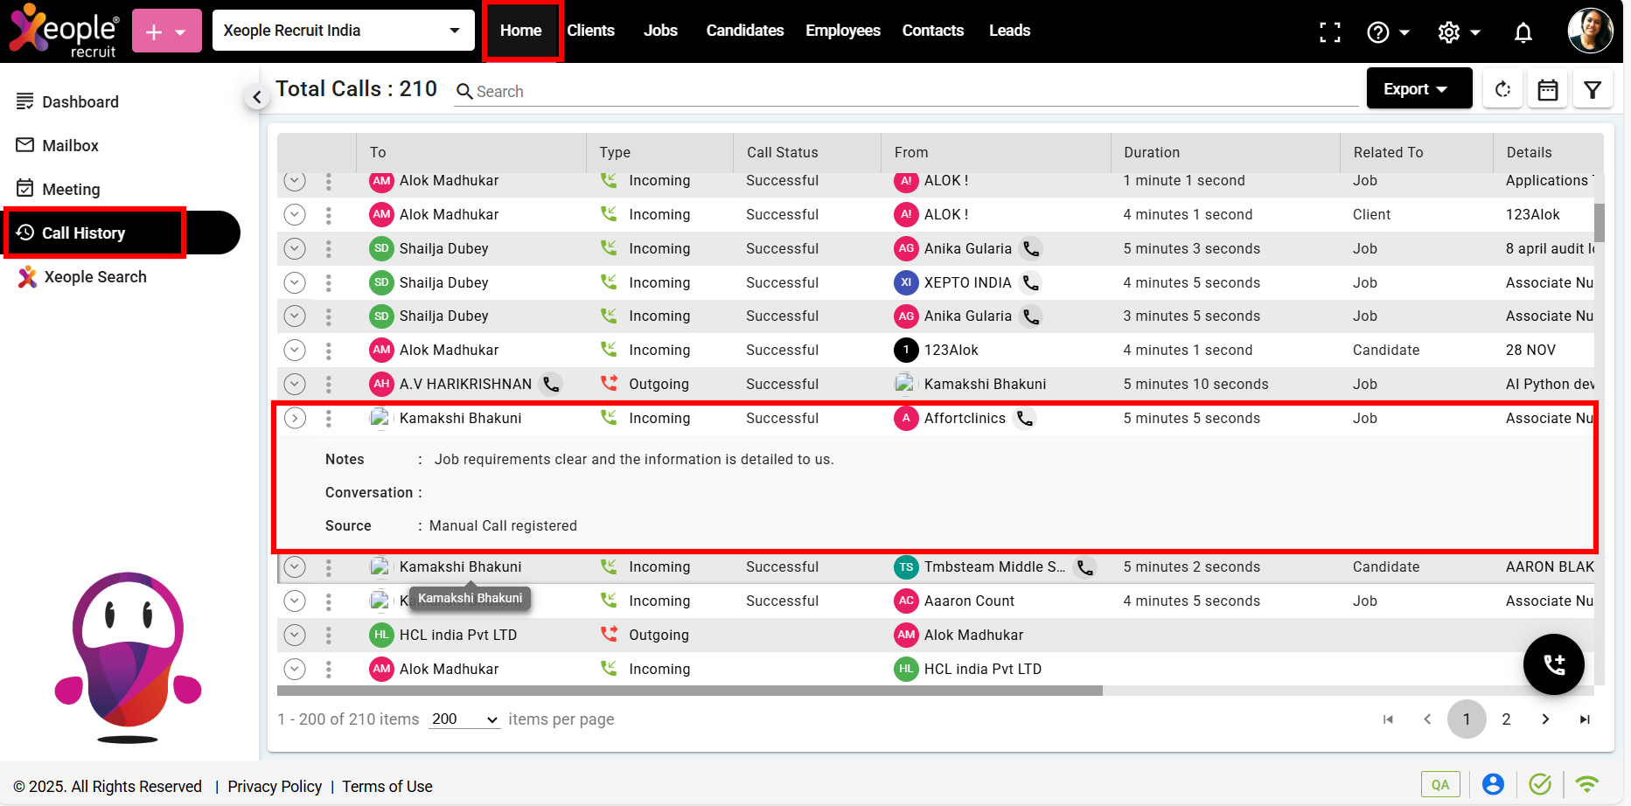Change the 200 items per page dropdown

[x=464, y=719]
